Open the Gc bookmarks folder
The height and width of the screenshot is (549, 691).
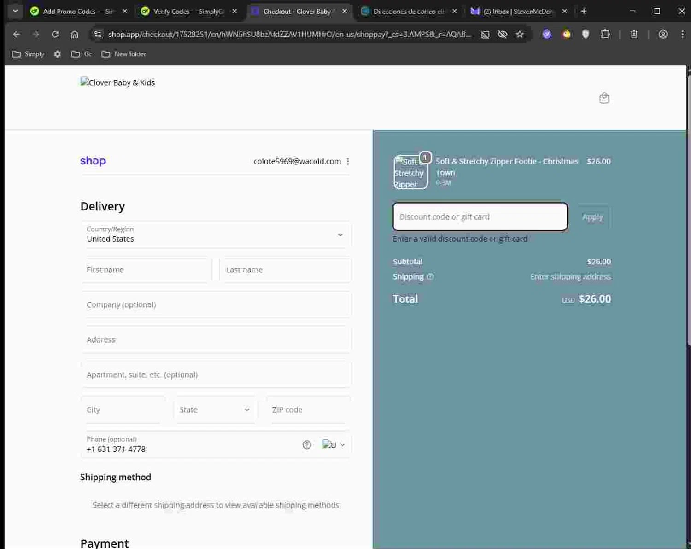tap(82, 54)
